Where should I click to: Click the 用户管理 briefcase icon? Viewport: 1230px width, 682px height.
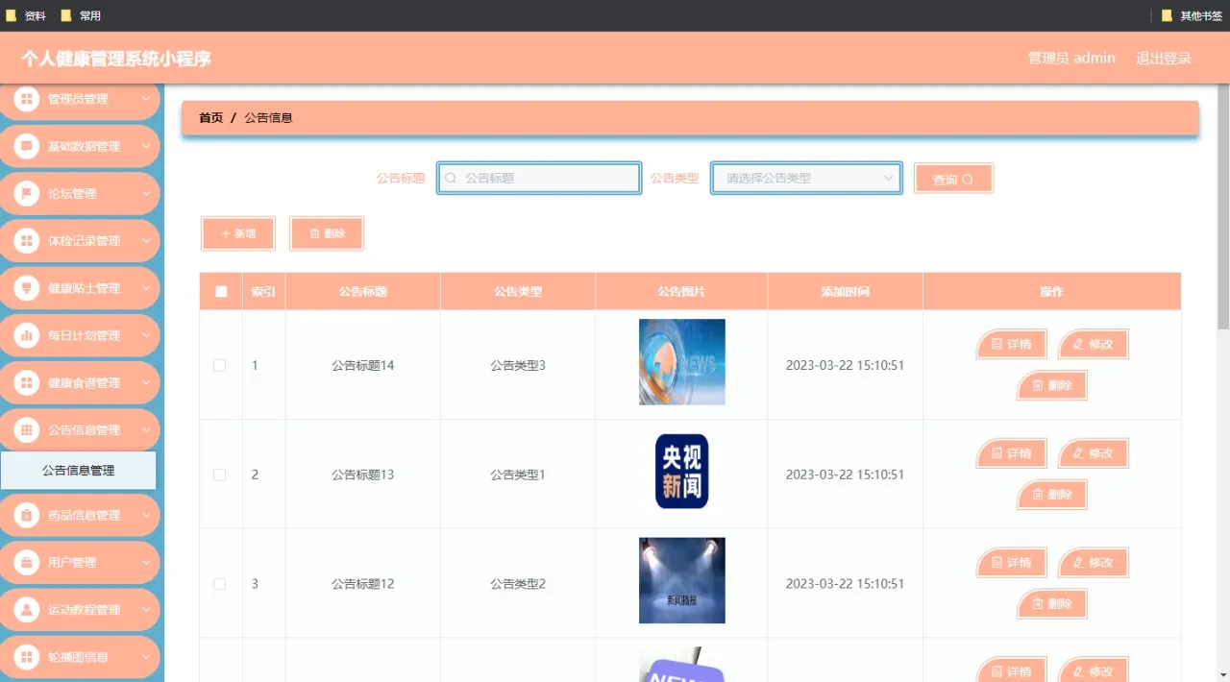pos(26,562)
